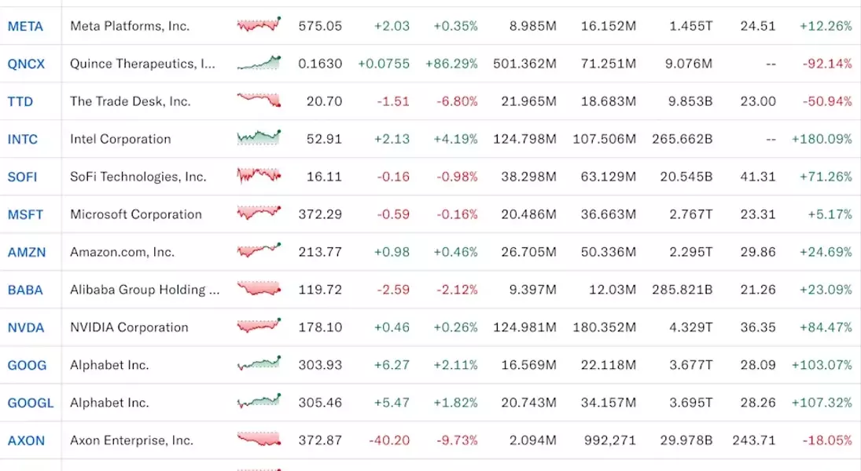Open the TTD stock page
The height and width of the screenshot is (471, 861).
point(20,101)
